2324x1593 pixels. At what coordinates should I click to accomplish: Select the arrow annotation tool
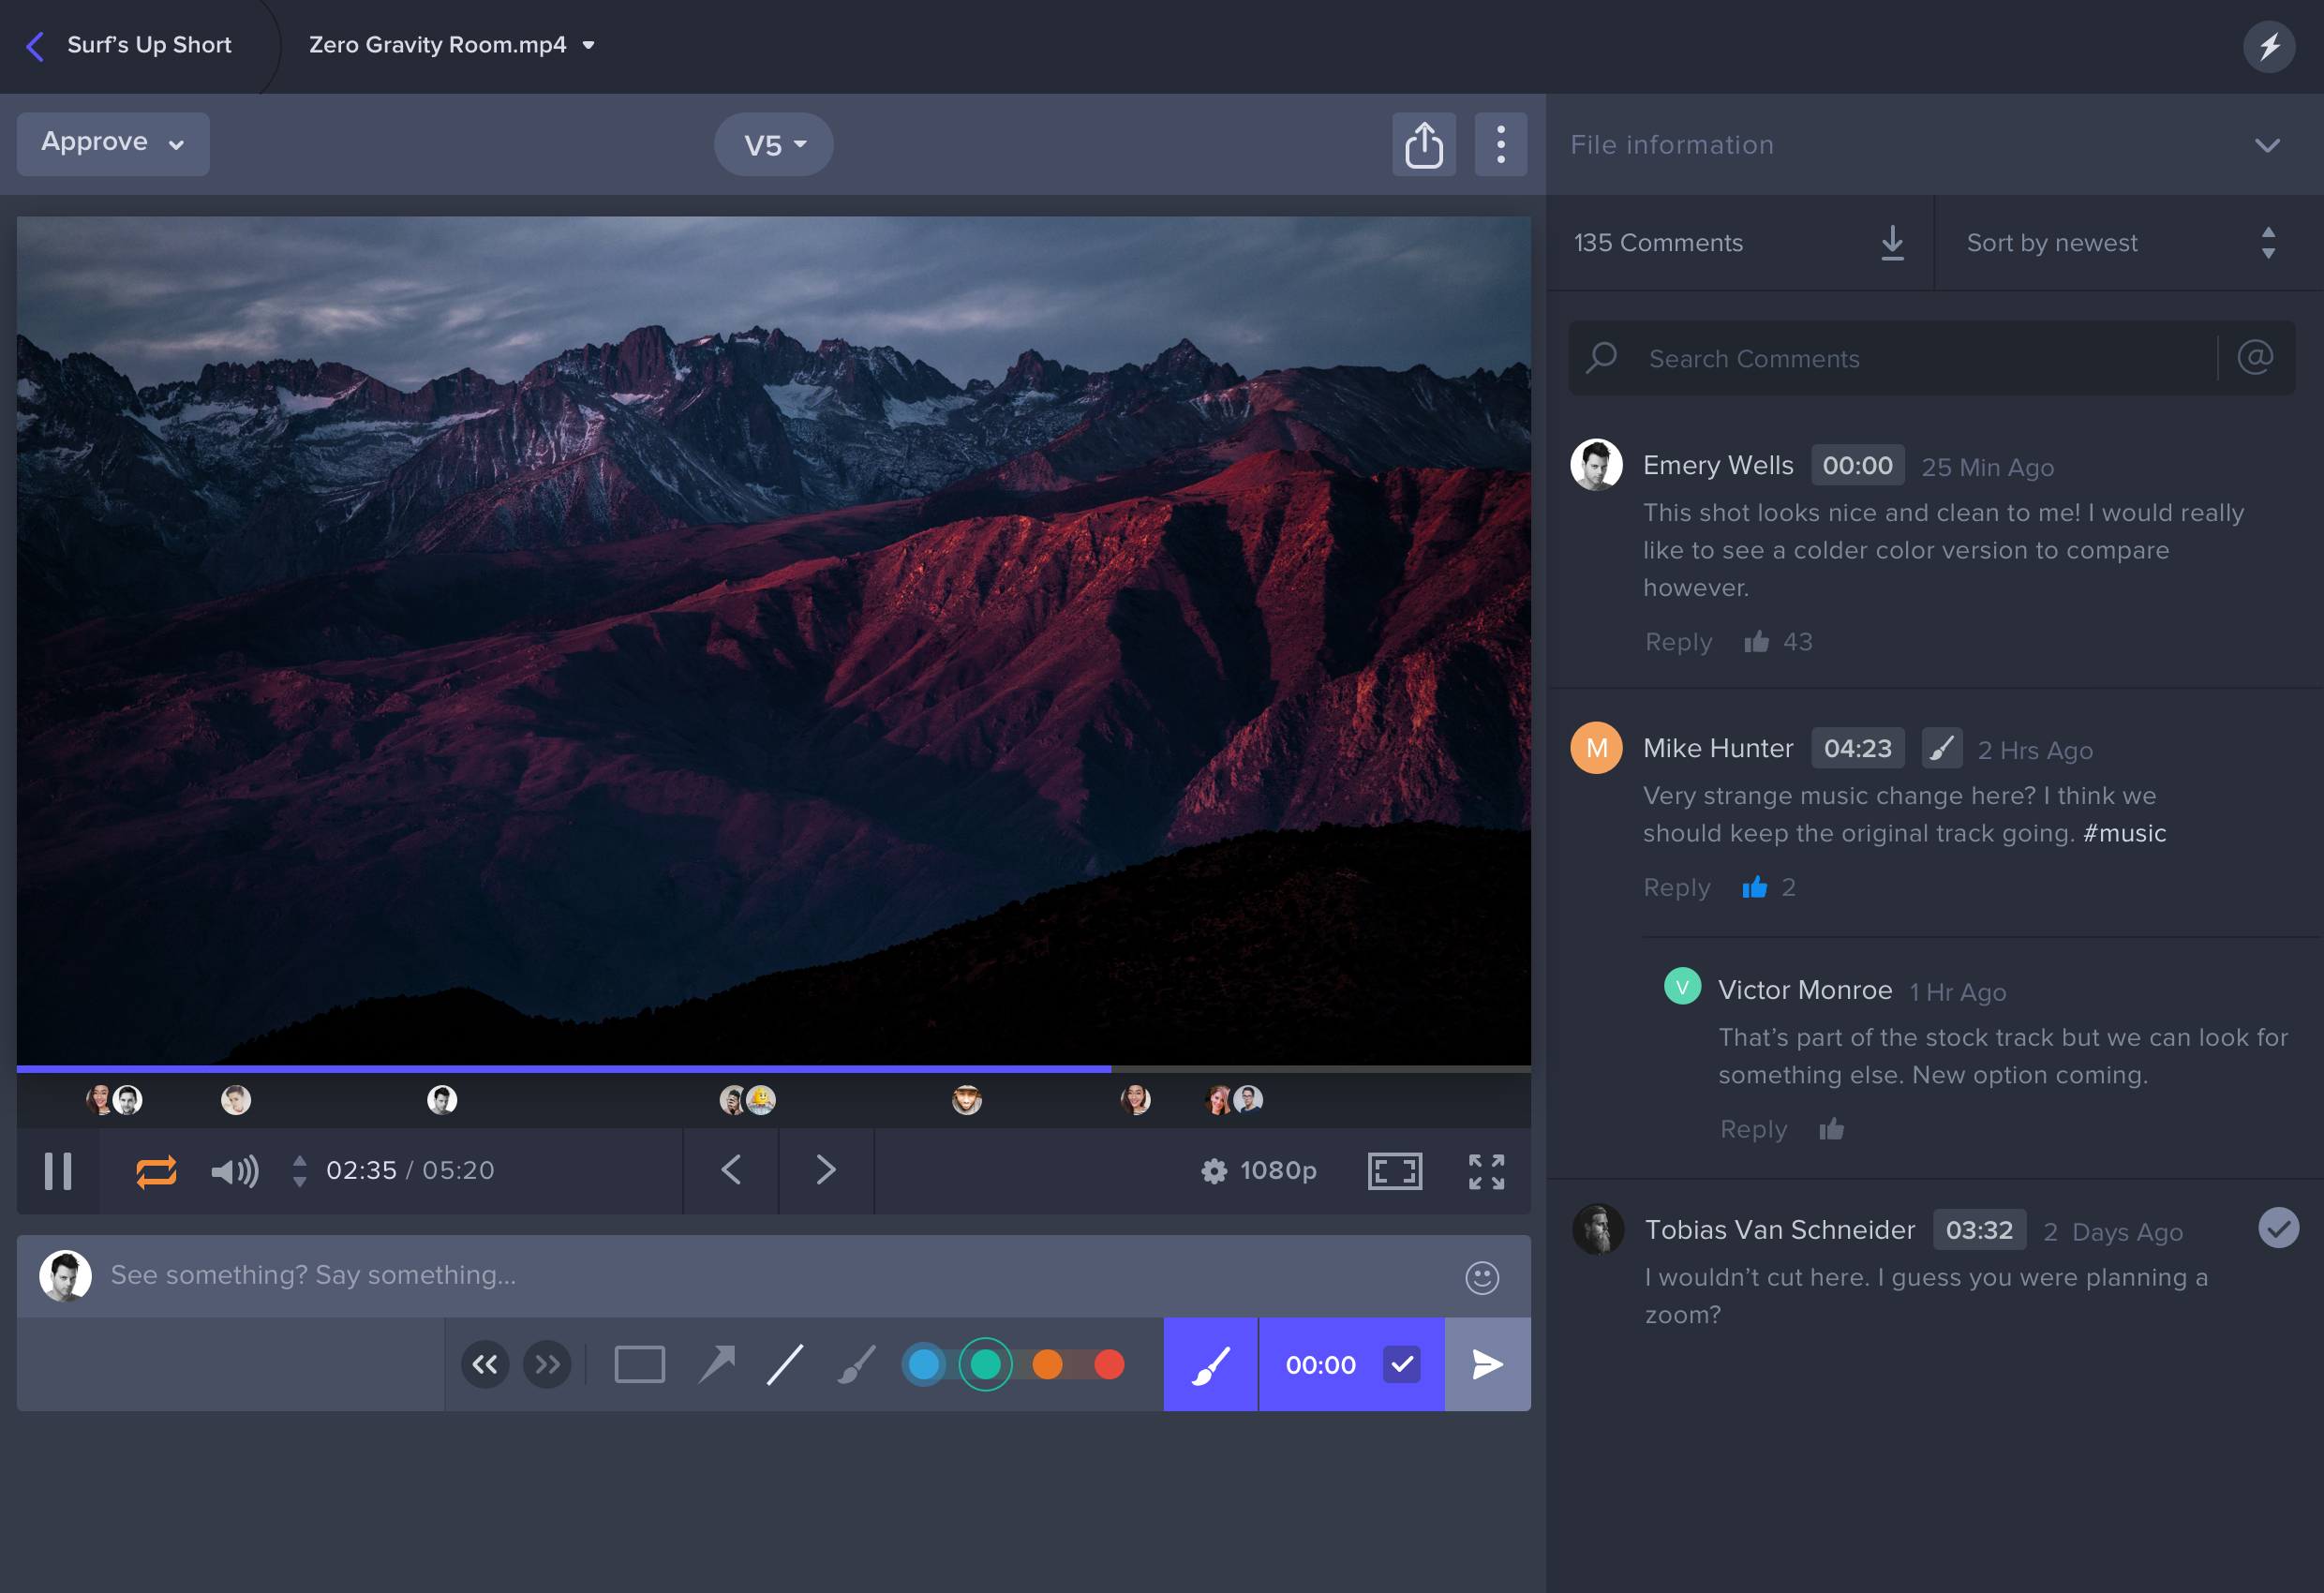coord(716,1364)
